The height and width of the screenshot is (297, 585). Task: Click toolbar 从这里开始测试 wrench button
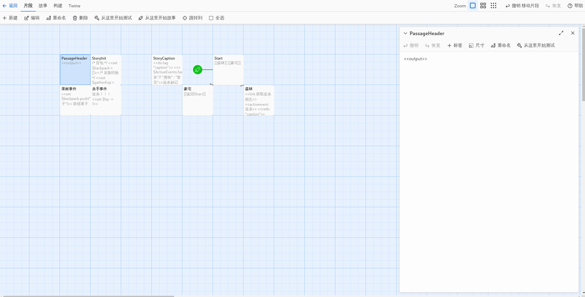coord(113,18)
